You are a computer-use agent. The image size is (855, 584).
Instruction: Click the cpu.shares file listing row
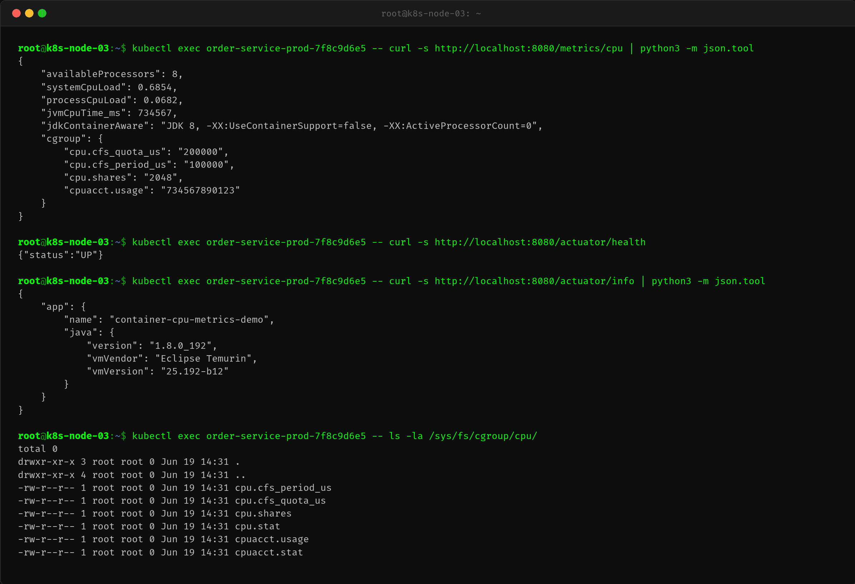(155, 514)
